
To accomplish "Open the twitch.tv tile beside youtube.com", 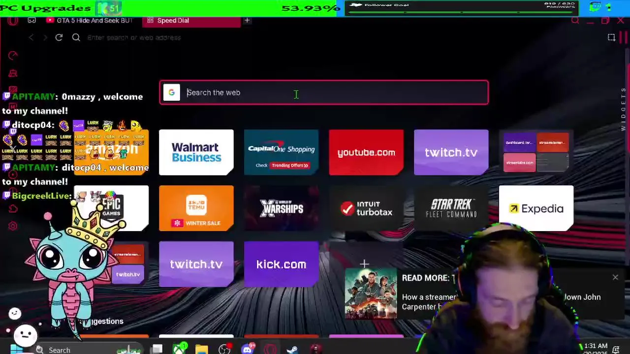I will 451,152.
